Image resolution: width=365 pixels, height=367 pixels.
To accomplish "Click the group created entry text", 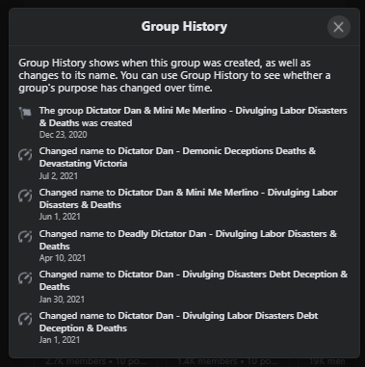I will 193,117.
